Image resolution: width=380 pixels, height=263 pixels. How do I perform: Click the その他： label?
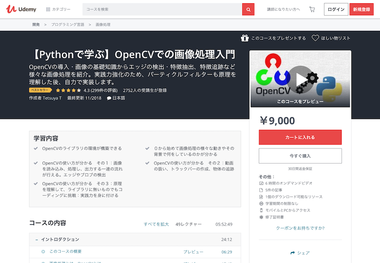coord(266,177)
